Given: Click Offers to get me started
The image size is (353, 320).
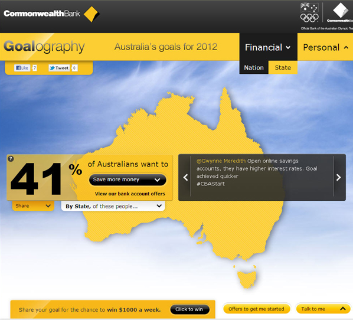Looking at the screenshot, I should [x=256, y=309].
